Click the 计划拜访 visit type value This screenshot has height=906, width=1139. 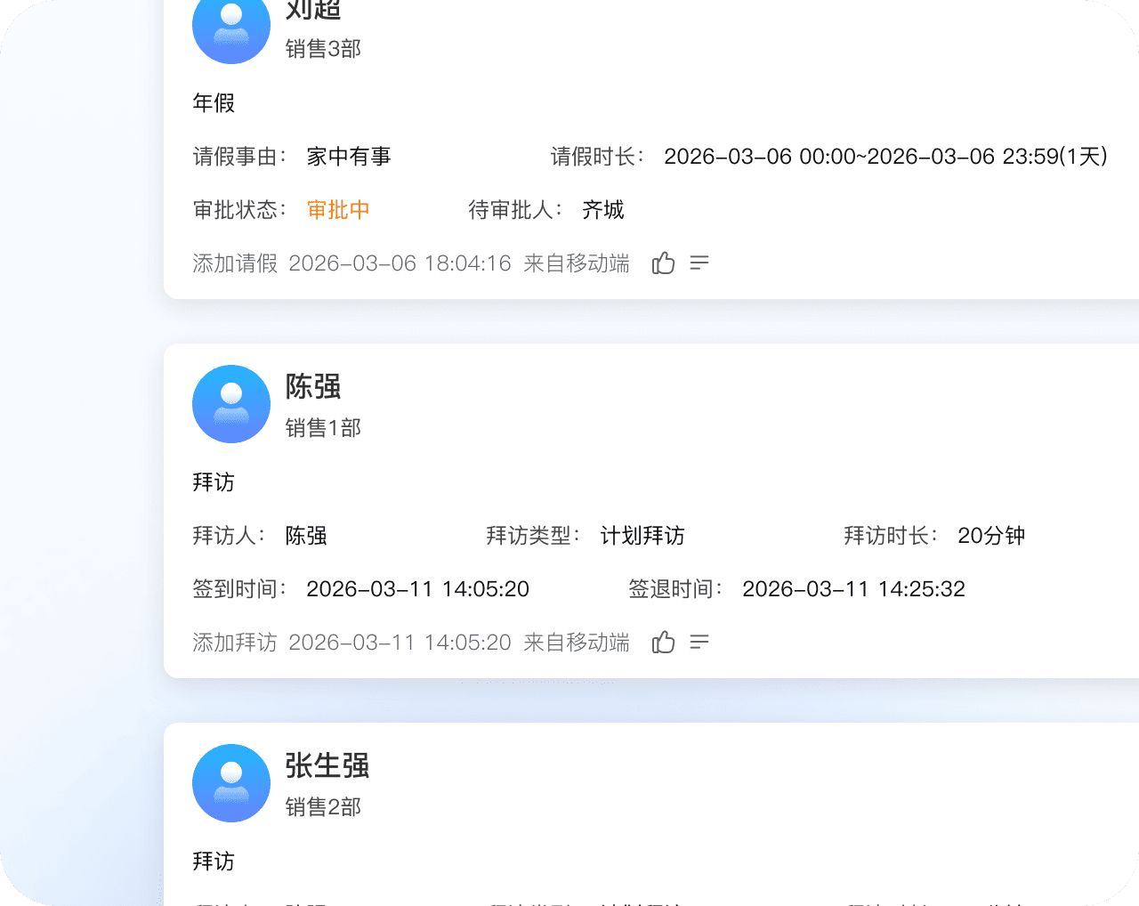click(x=642, y=536)
